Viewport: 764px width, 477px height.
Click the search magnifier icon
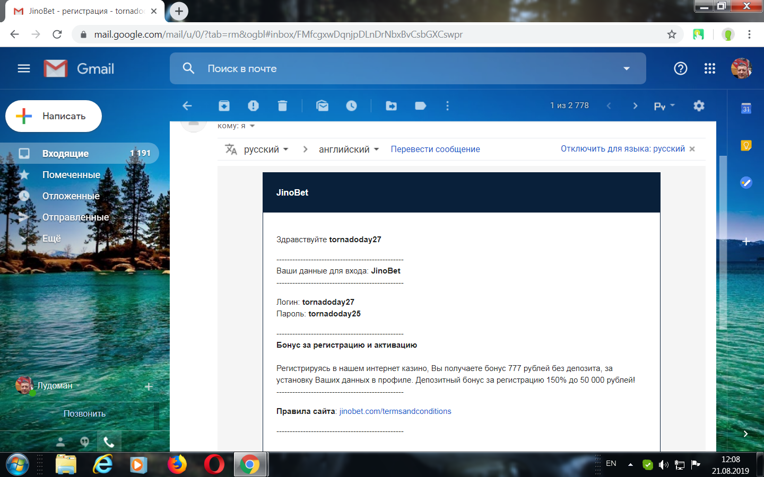(x=188, y=68)
